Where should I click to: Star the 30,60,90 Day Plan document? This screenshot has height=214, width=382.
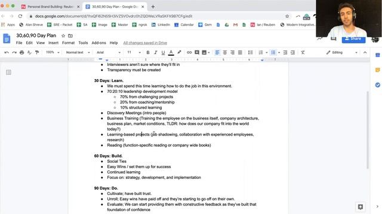(x=63, y=36)
